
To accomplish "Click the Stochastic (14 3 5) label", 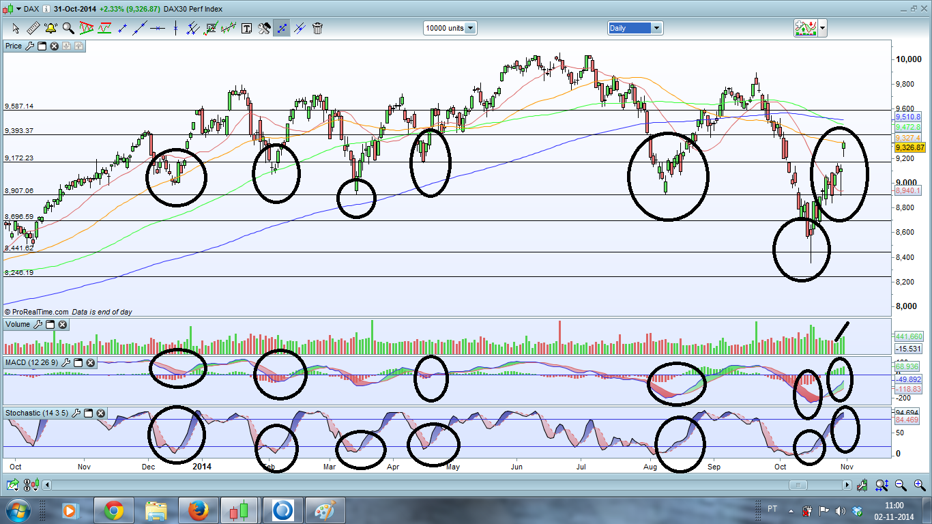I will pos(37,413).
